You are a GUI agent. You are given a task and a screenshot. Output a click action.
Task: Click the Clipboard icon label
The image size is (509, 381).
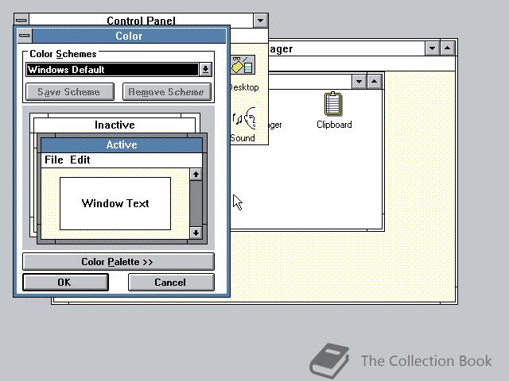[x=334, y=125]
